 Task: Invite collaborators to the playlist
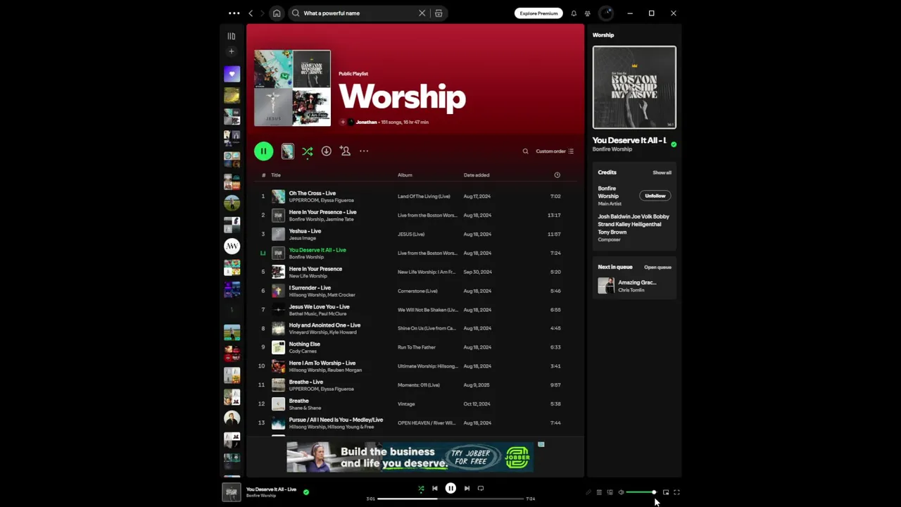(345, 151)
